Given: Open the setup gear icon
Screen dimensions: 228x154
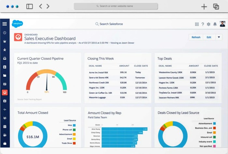Looking at the screenshot, I should click(x=208, y=24).
